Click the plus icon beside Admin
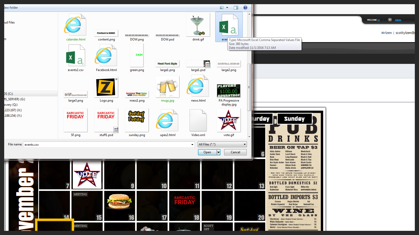The width and height of the screenshot is (419, 235). click(390, 20)
